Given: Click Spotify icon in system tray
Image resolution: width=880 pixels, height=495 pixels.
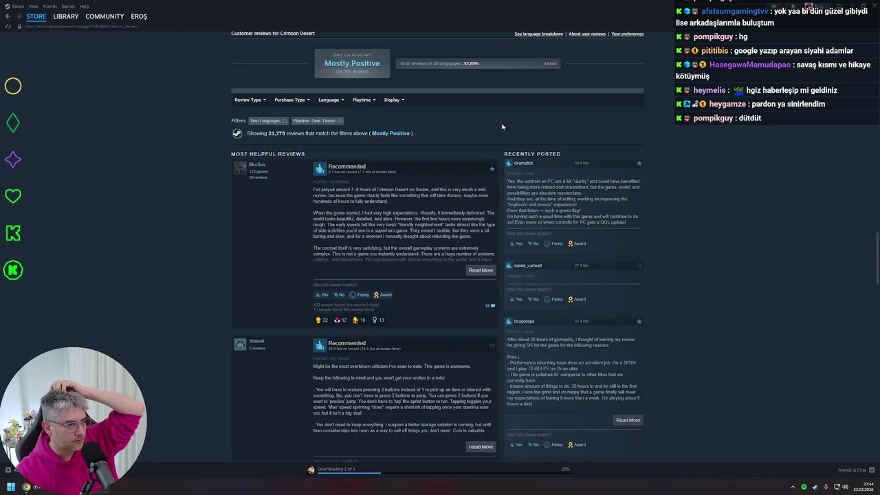Looking at the screenshot, I should [804, 487].
